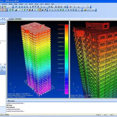Open the Mesh menu
This screenshot has width=117, height=117.
pyautogui.click(x=16, y=4)
